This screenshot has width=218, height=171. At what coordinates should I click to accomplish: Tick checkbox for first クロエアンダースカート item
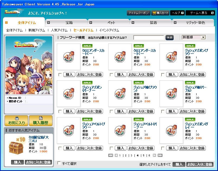(x=60, y=75)
